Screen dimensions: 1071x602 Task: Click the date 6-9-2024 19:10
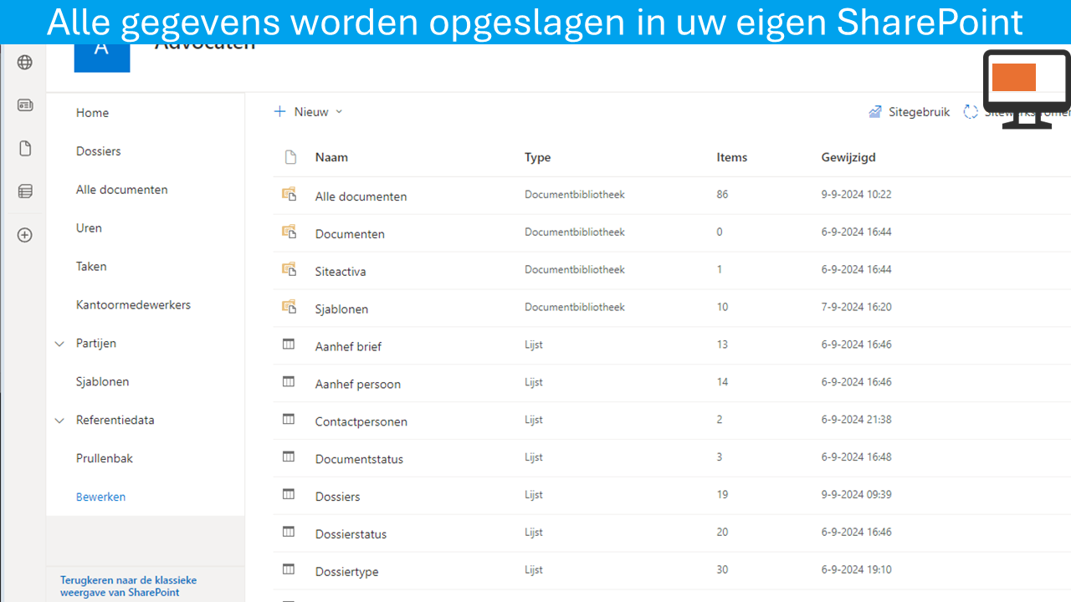tap(857, 569)
